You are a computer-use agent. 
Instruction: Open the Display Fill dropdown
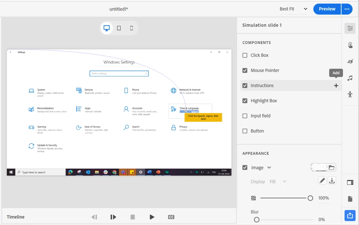(x=278, y=182)
